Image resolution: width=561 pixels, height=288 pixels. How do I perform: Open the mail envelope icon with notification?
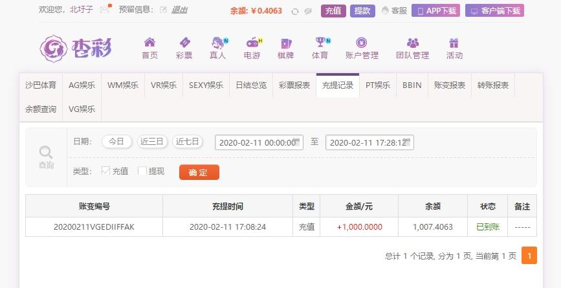click(x=105, y=10)
